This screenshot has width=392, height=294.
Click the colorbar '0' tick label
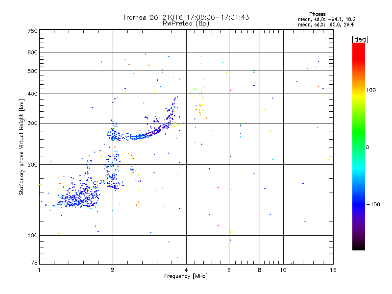coord(367,147)
